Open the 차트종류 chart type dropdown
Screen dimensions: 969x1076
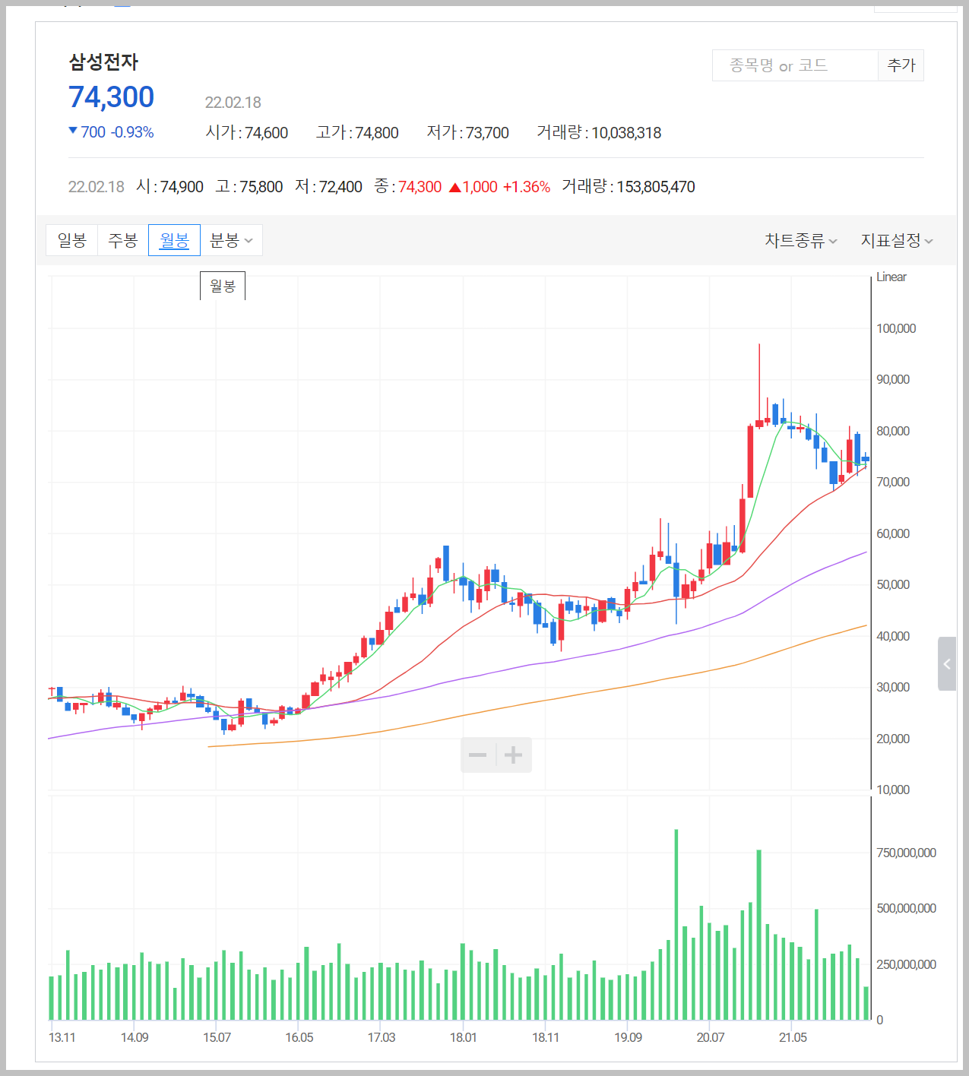(801, 241)
